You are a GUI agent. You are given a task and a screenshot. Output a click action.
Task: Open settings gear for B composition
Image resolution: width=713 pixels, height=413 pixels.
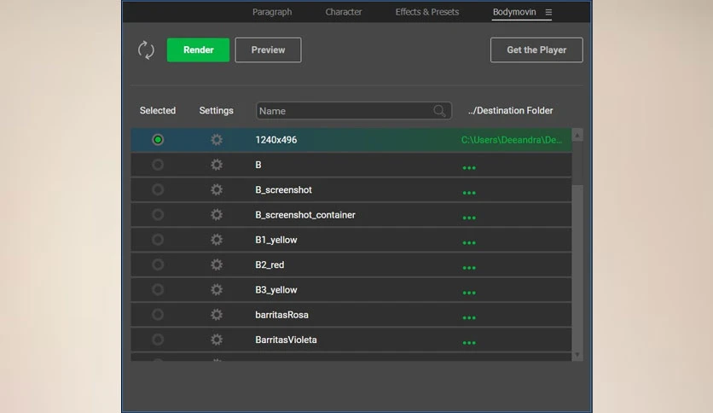pos(217,165)
